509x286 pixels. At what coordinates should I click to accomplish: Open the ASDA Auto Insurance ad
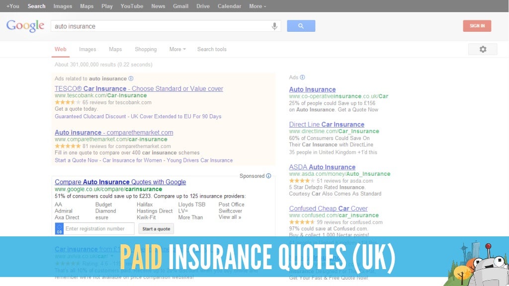tap(322, 167)
